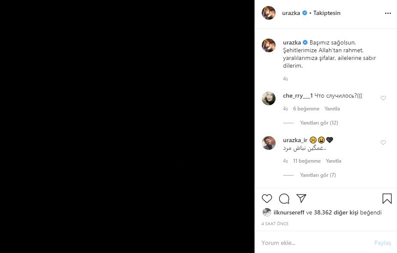Like urazka_ir's comment with small heart
This screenshot has width=397, height=253.
pos(383,143)
